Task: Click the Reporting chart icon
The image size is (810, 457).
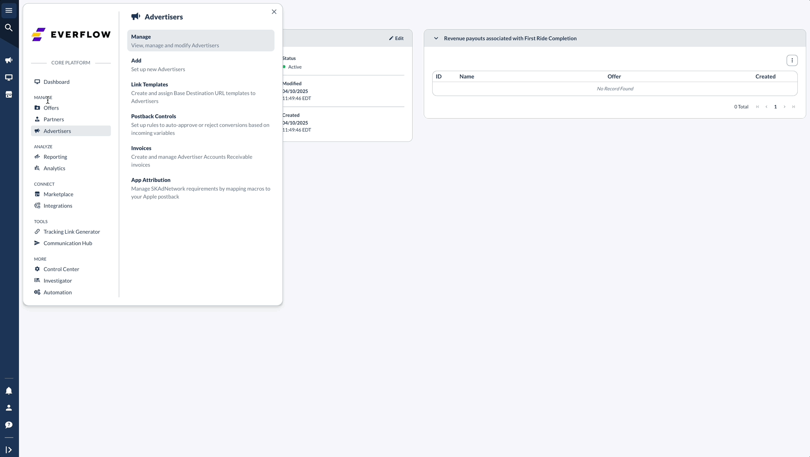Action: click(x=37, y=157)
